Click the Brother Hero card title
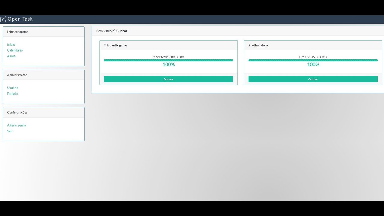 258,46
